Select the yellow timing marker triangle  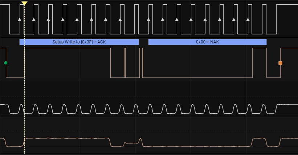[24, 3]
